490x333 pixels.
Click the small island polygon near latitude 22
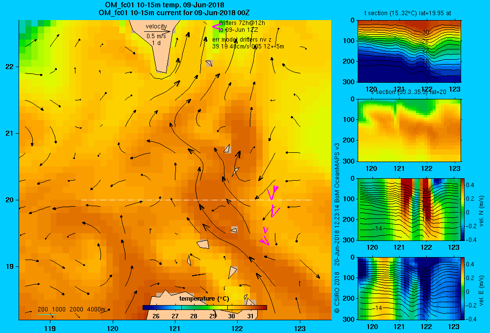click(x=209, y=63)
